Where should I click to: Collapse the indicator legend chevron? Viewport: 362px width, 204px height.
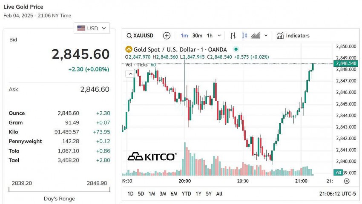[x=130, y=74]
